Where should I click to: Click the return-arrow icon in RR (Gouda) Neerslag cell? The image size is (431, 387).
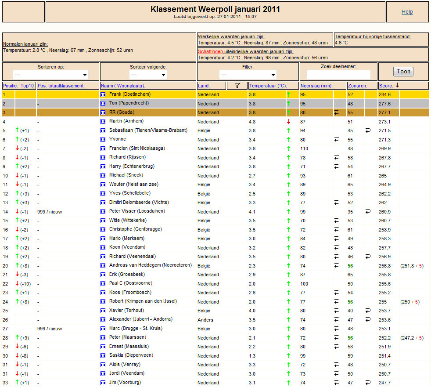click(337, 112)
